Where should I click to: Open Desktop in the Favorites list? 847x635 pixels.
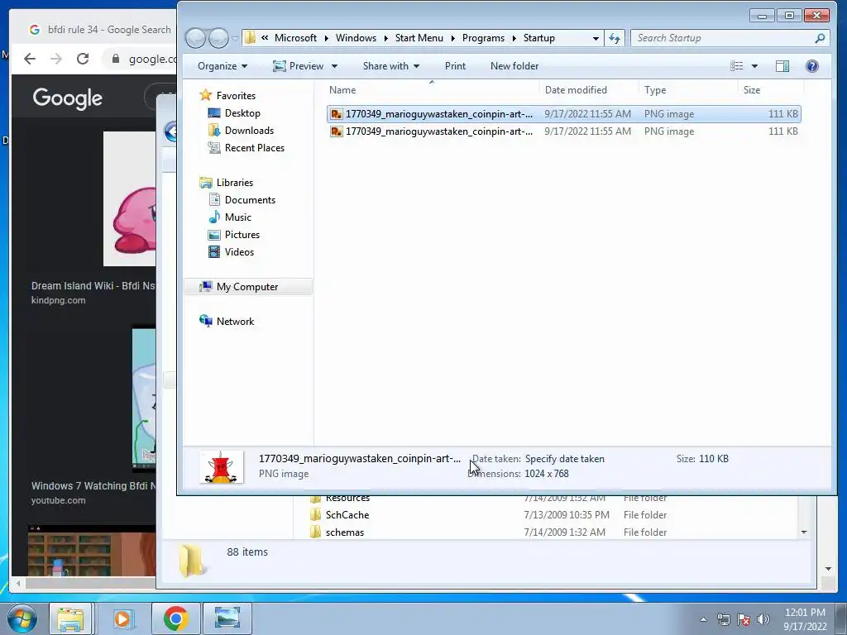point(242,112)
